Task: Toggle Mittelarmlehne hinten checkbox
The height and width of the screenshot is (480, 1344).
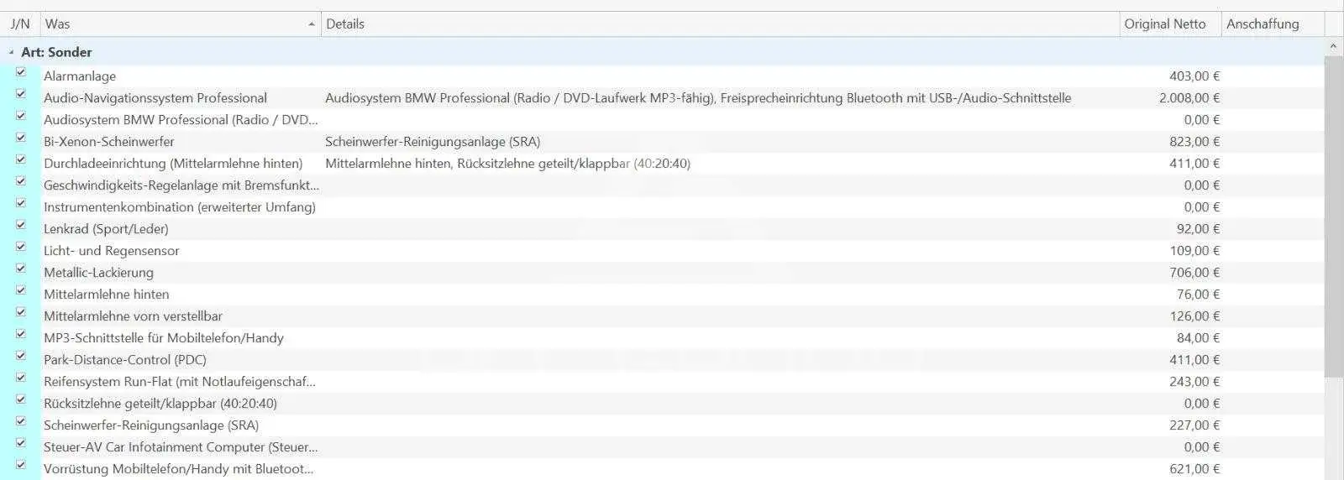Action: [x=21, y=290]
